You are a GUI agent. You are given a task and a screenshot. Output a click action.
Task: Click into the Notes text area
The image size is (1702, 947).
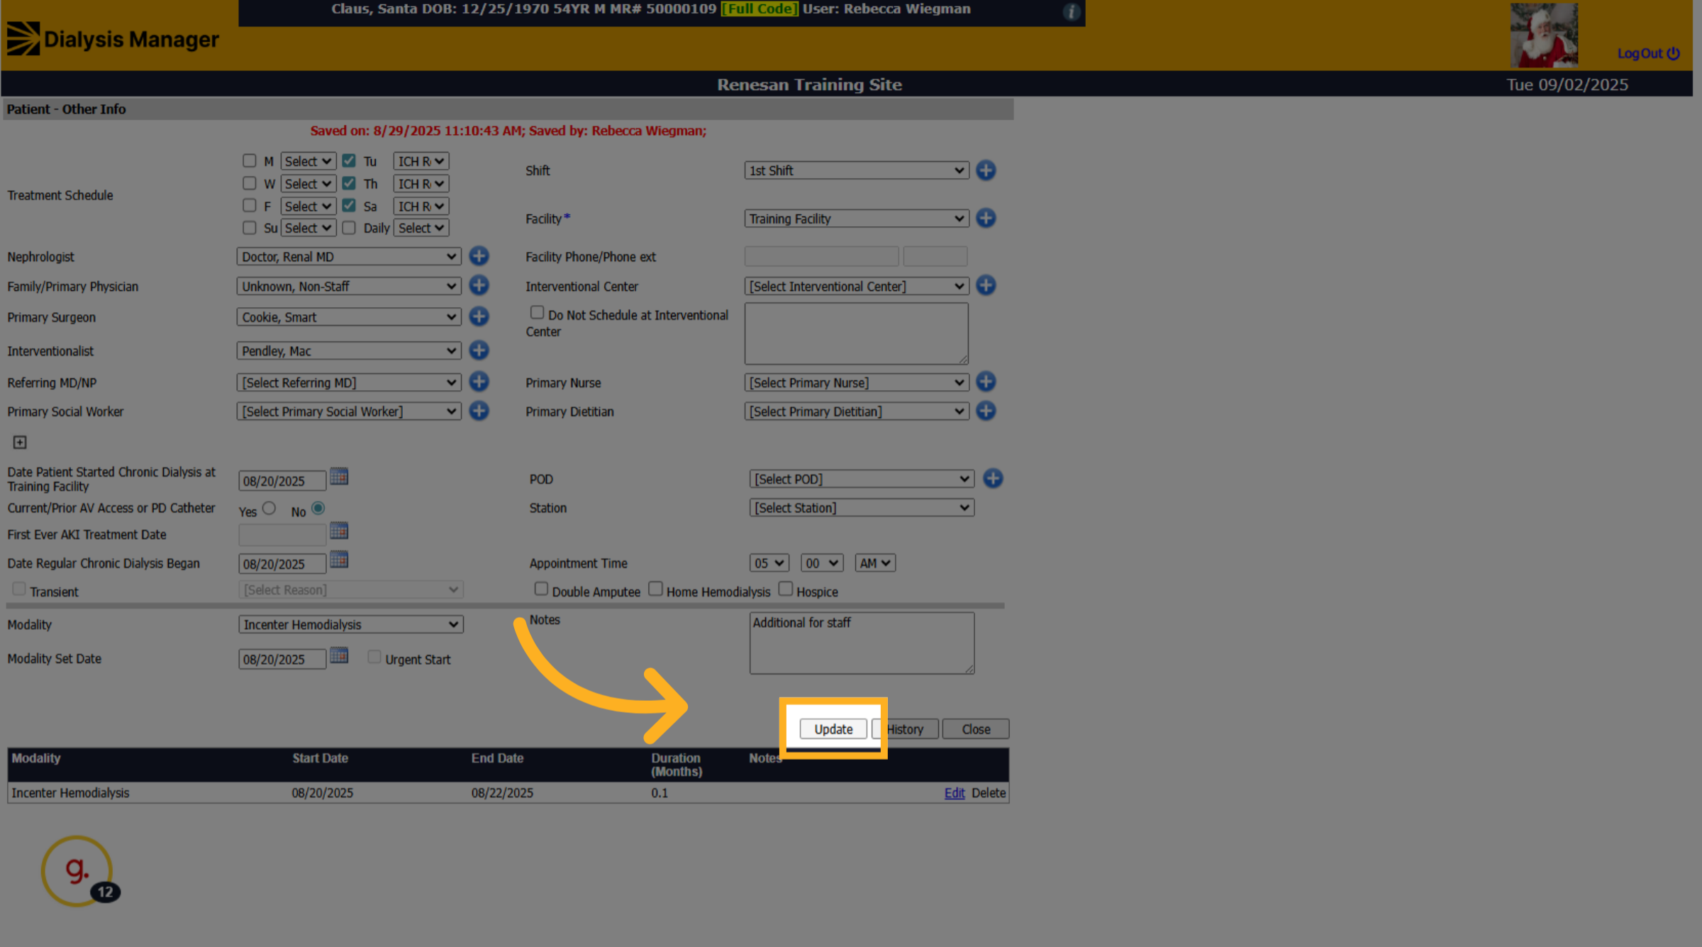pos(862,643)
